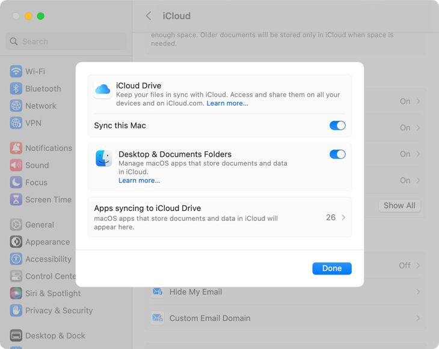Click the Search field in sidebar
This screenshot has width=439, height=349.
click(x=66, y=41)
